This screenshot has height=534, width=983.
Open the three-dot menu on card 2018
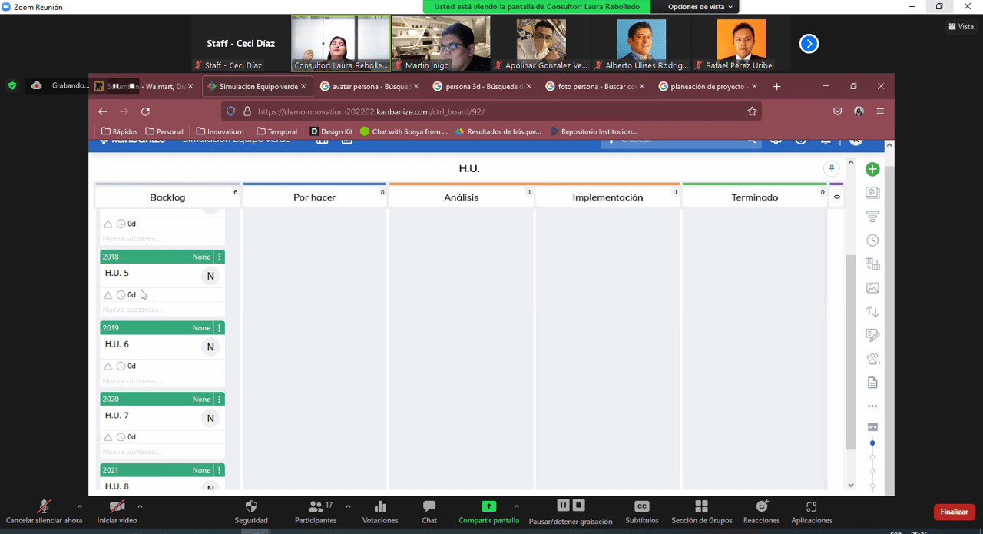point(220,257)
